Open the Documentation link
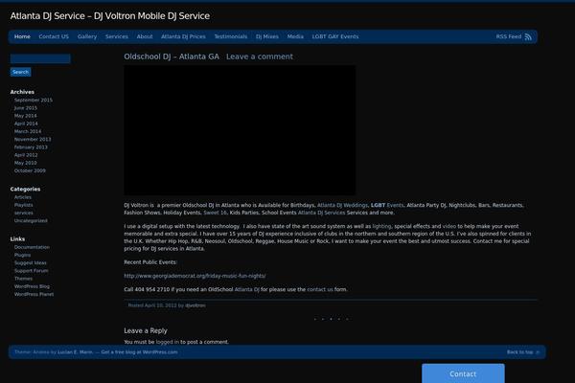 (x=32, y=247)
